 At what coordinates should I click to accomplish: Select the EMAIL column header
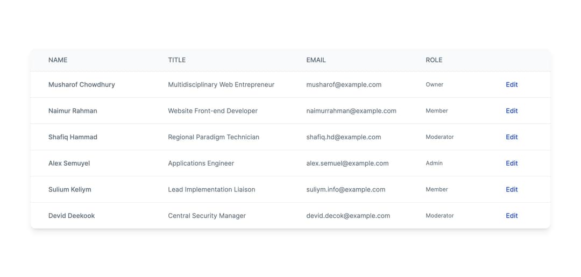pos(316,60)
